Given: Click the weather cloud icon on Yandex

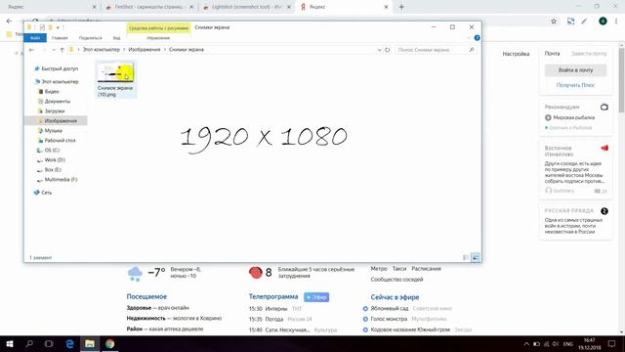Looking at the screenshot, I should coord(135,274).
